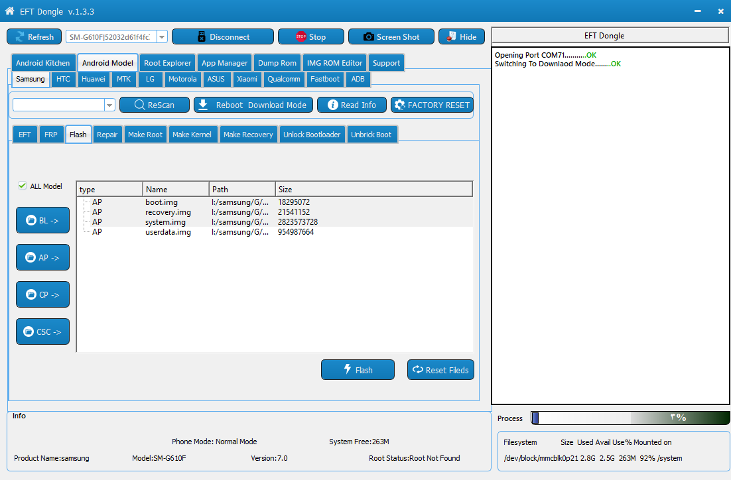
Task: Open the device selection dropdown arrow
Action: tap(162, 37)
